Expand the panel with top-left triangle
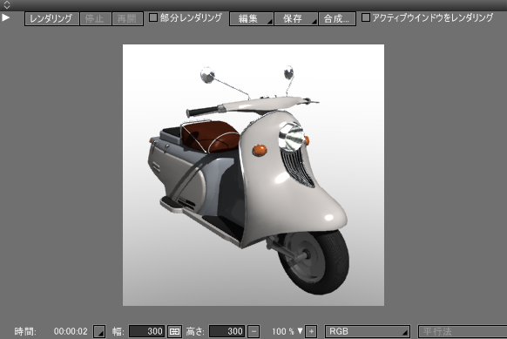507x339 pixels. tap(5, 17)
